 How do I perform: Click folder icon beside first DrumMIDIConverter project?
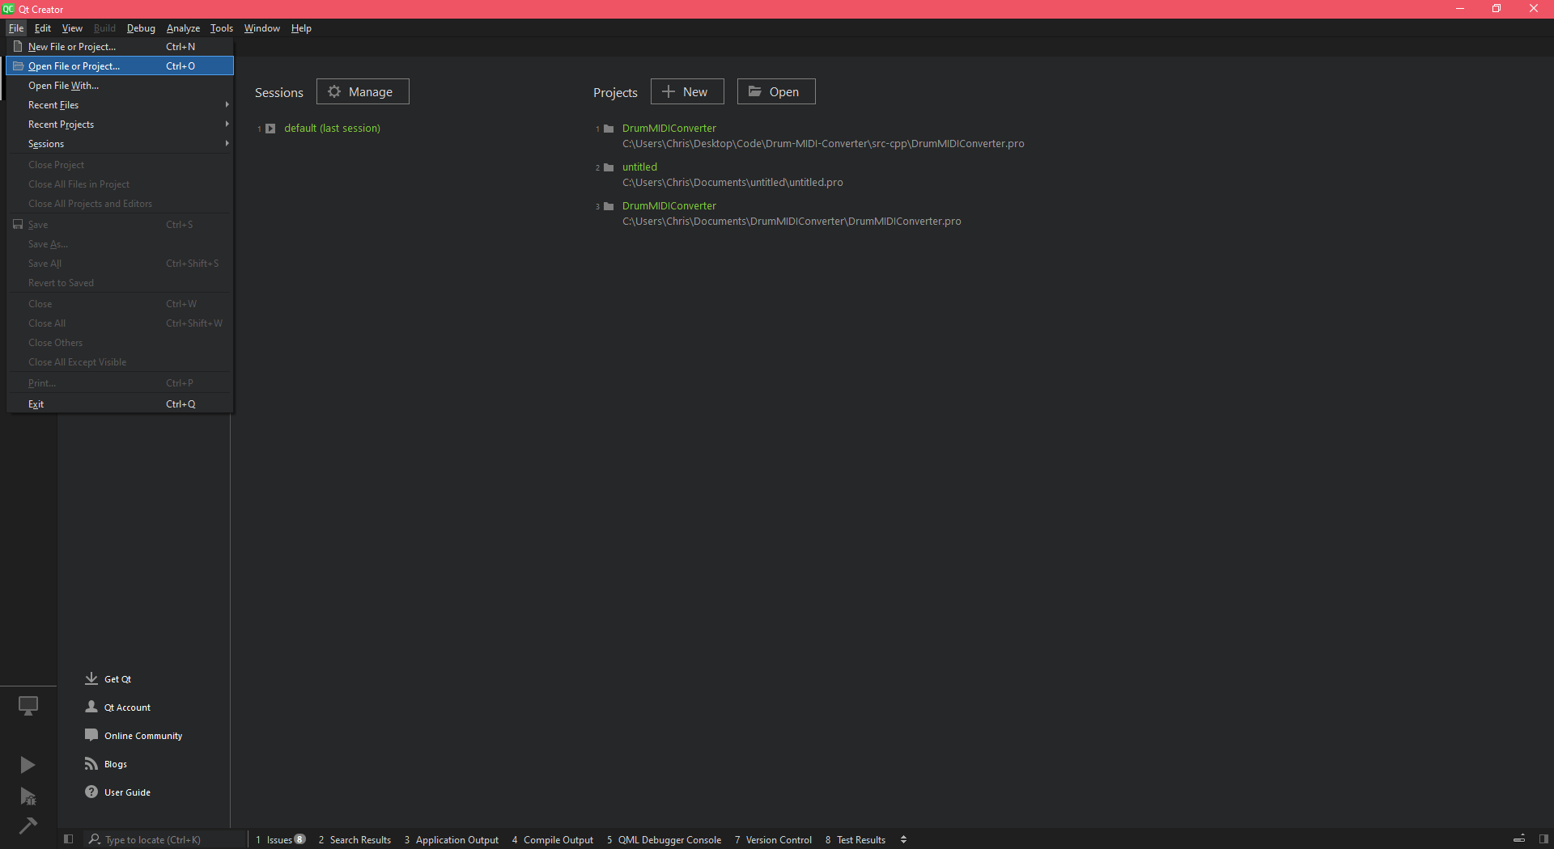[609, 129]
